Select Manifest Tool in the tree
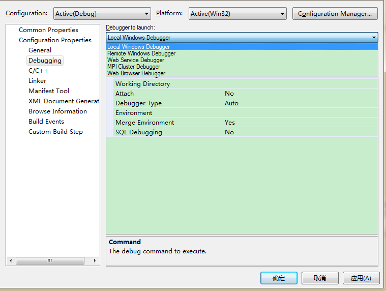 tap(49, 91)
